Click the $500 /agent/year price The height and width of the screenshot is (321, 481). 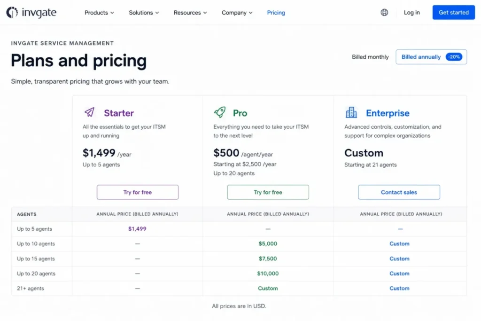[x=243, y=153]
